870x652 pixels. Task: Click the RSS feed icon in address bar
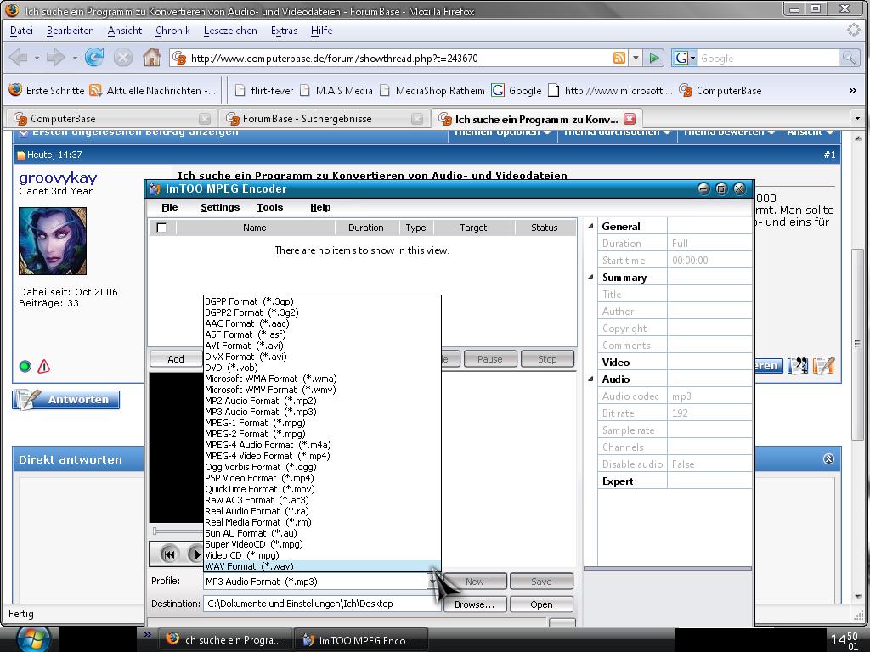pos(619,58)
